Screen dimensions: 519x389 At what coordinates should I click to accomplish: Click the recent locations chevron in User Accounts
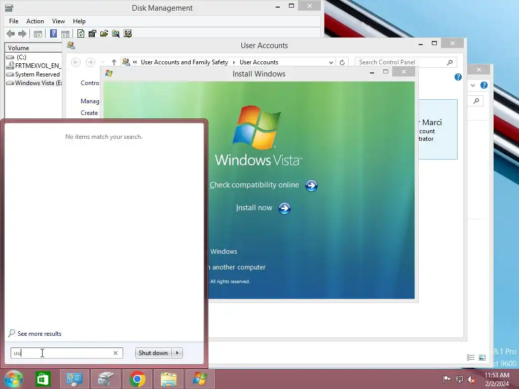click(x=102, y=62)
